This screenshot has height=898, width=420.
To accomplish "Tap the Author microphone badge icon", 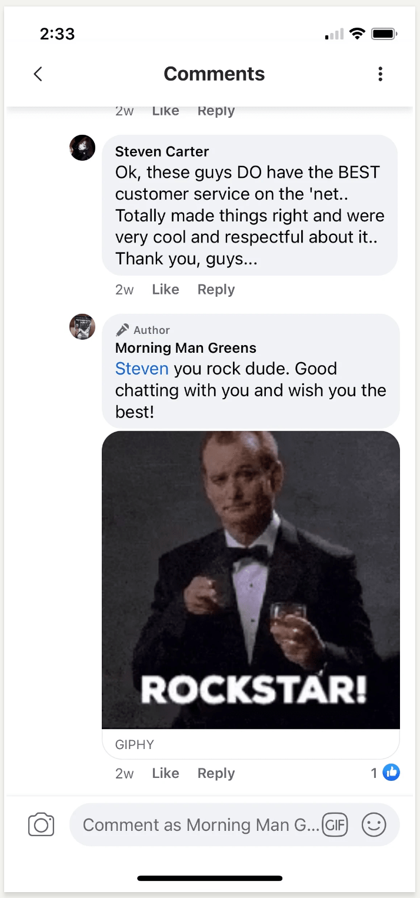I will 122,330.
